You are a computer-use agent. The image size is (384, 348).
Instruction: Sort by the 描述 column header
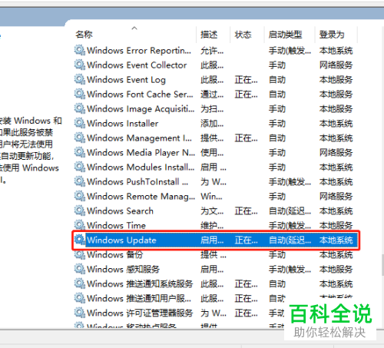209,35
